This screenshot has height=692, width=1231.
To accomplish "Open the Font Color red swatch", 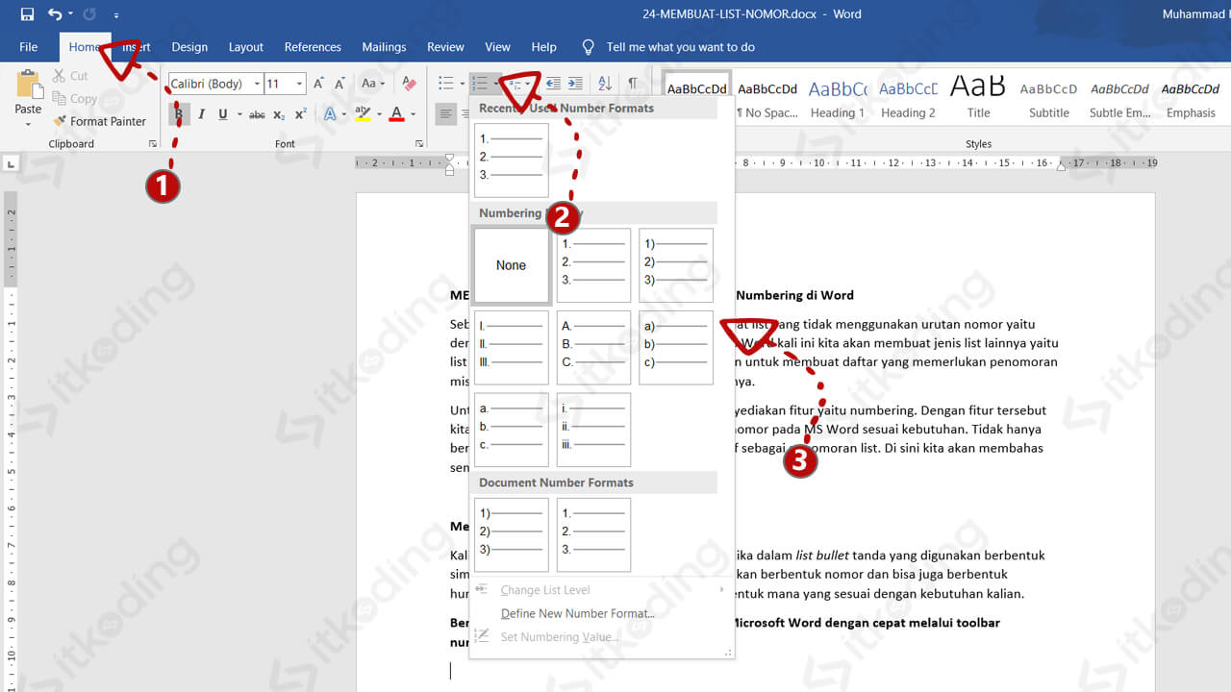I will click(x=397, y=113).
